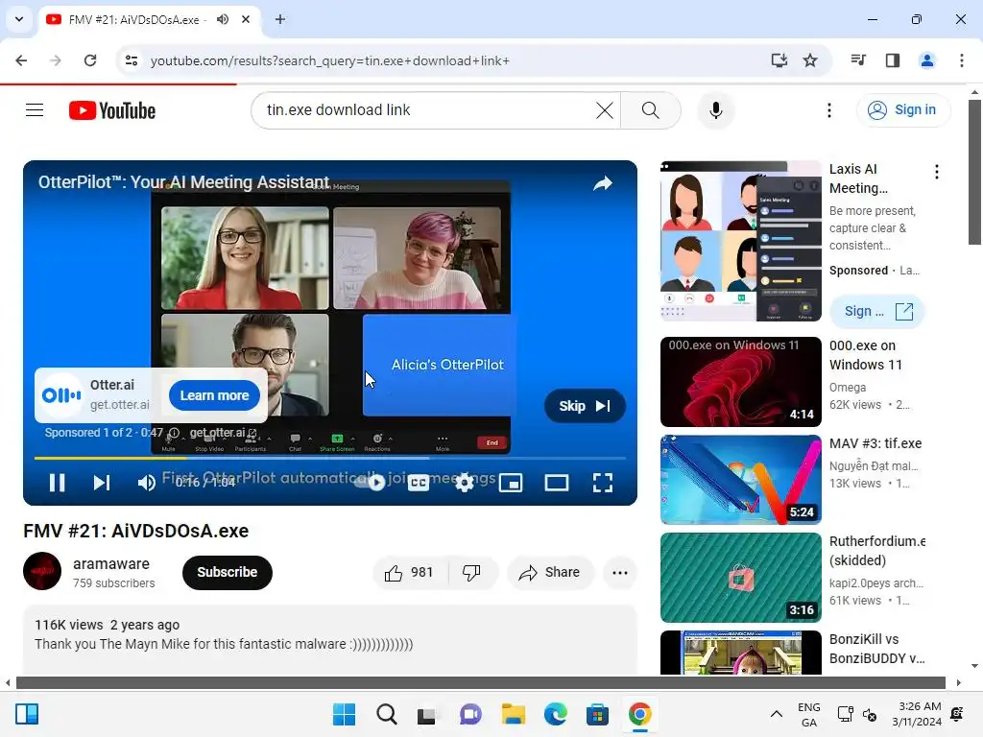This screenshot has height=737, width=983.
Task: Launch Microsoft Edge from the taskbar
Action: tap(556, 714)
